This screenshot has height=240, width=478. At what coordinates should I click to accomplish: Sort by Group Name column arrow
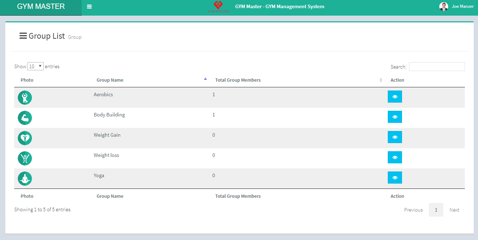[205, 80]
